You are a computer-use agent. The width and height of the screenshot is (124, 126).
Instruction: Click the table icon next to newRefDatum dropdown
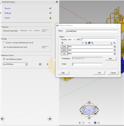click(40, 64)
